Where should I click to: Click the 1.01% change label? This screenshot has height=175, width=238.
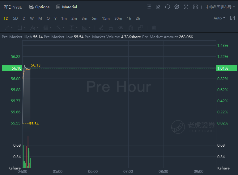pos(226,68)
